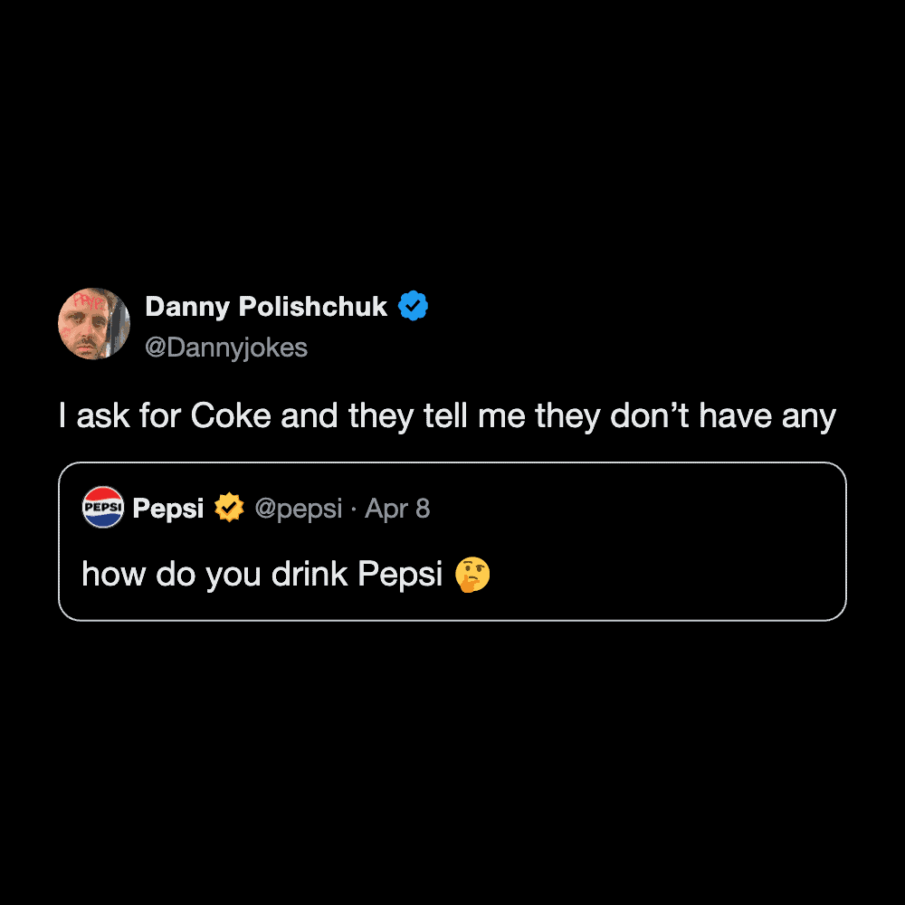Click the quoted text "how do you drink Pepsi"

click(x=262, y=575)
